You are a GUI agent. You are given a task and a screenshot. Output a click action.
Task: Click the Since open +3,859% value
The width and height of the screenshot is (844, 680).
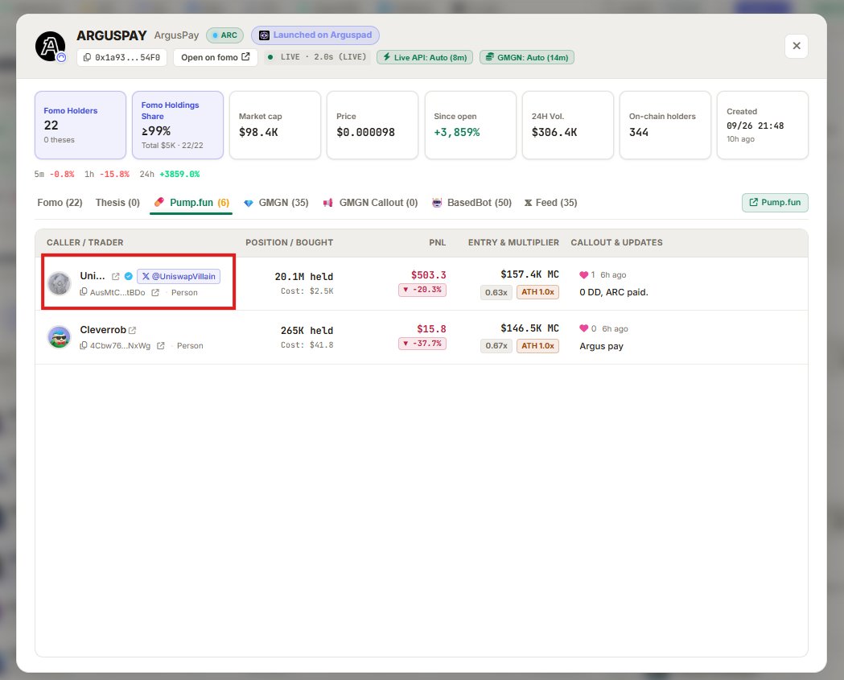click(456, 132)
